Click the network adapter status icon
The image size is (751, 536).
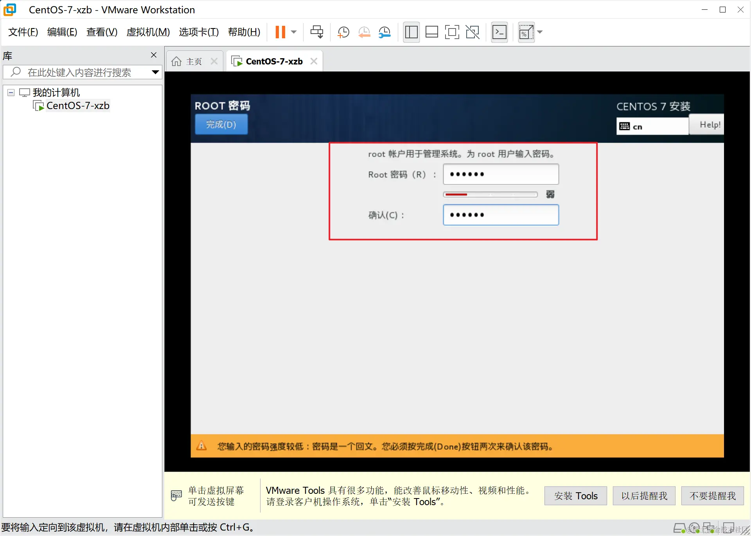point(708,528)
